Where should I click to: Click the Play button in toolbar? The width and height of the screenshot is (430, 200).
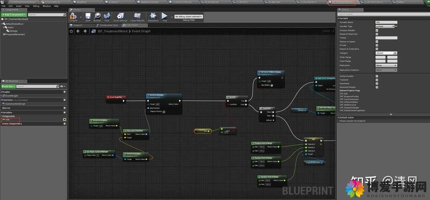click(165, 16)
